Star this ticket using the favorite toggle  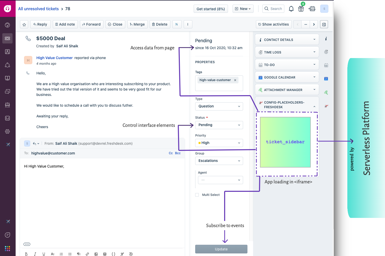24,24
